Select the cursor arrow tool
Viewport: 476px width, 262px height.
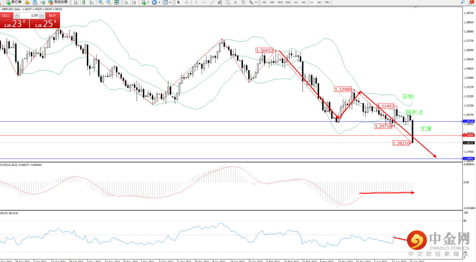click(178, 2)
